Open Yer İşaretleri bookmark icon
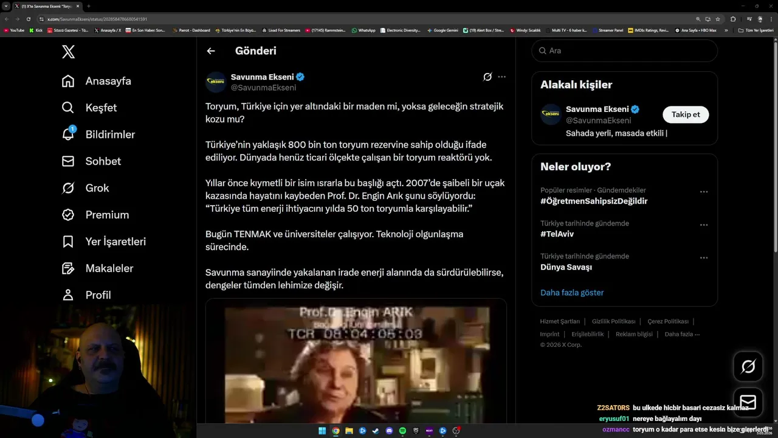 [x=68, y=242]
